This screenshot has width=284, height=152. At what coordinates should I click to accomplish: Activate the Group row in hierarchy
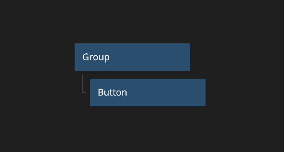[132, 57]
